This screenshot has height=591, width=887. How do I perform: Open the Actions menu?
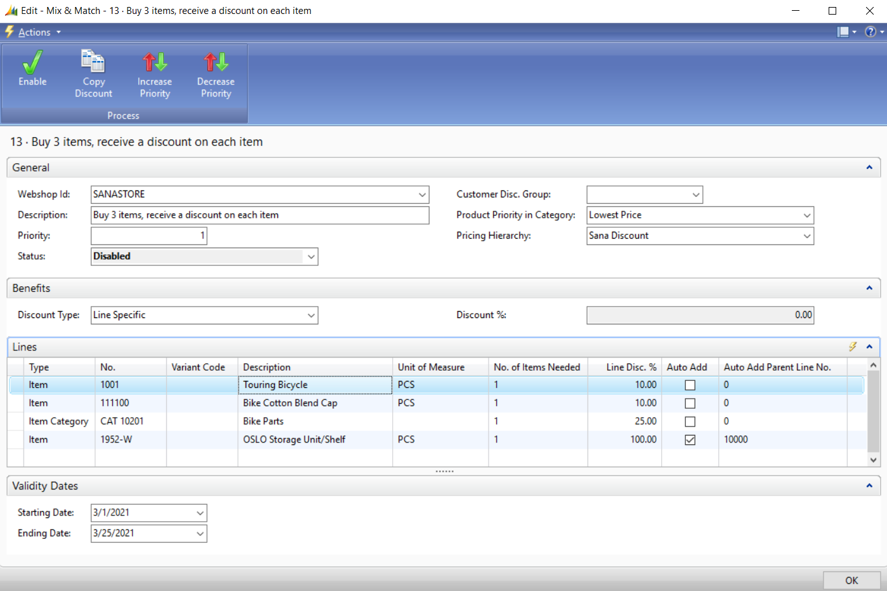click(34, 32)
